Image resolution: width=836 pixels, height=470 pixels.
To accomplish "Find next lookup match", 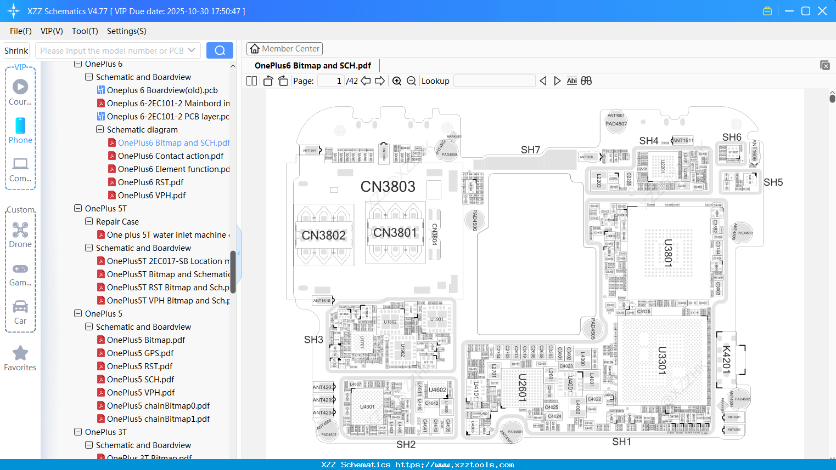I will (557, 81).
